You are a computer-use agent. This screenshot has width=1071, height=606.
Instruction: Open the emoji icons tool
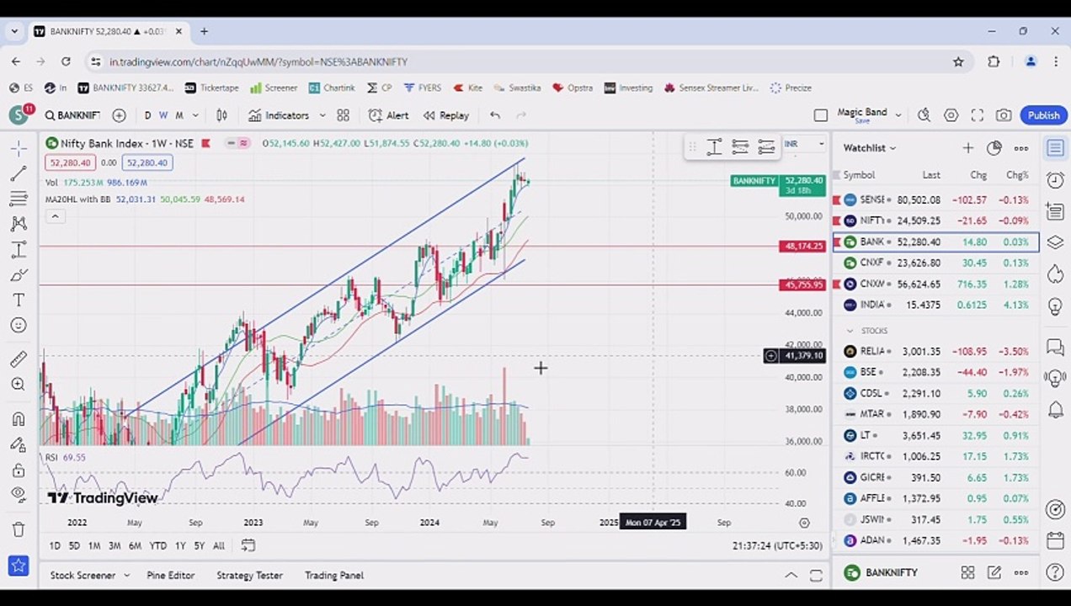click(x=18, y=326)
